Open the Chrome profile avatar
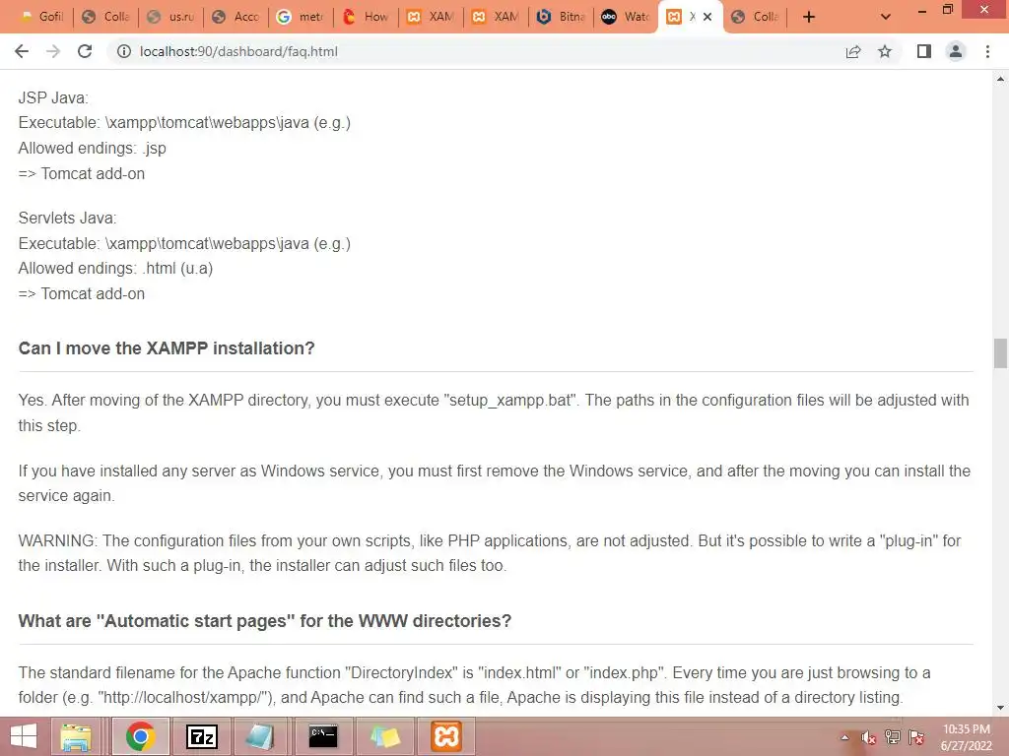This screenshot has width=1009, height=756. click(956, 51)
